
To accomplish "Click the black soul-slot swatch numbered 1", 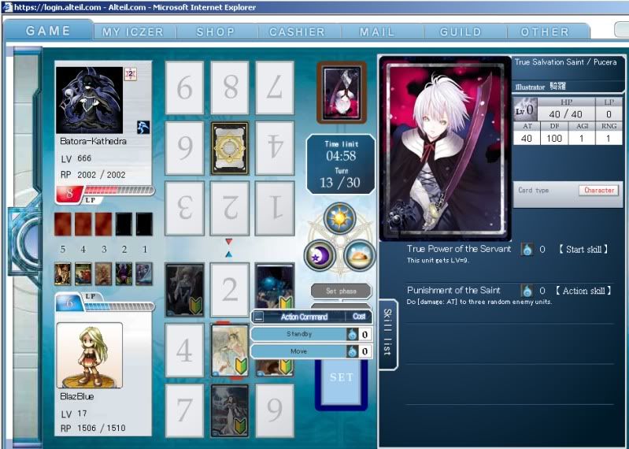I will (x=144, y=224).
